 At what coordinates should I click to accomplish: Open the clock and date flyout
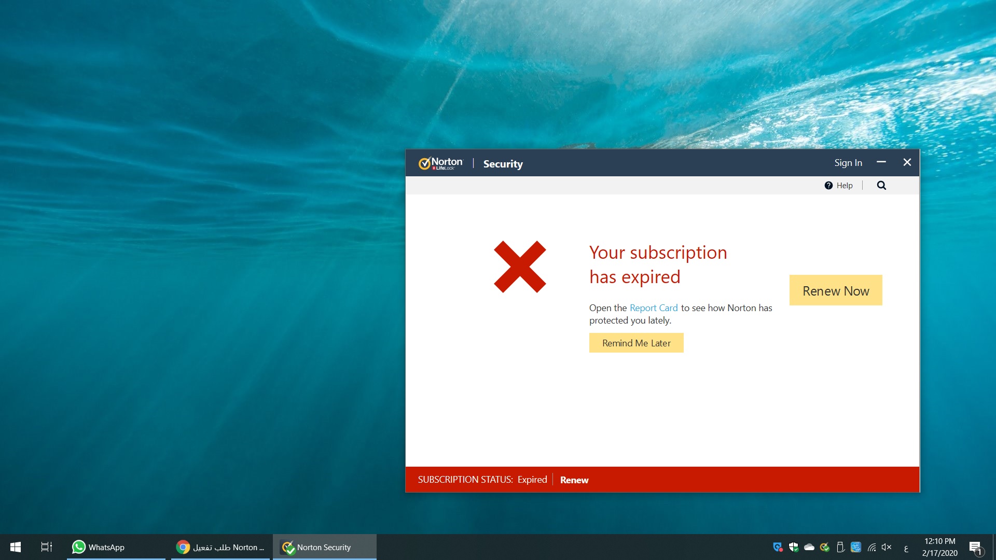pos(939,547)
